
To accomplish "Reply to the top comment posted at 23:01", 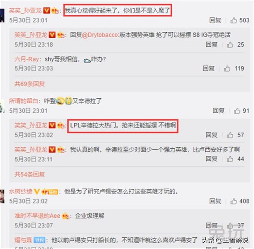I will [x=215, y=20].
